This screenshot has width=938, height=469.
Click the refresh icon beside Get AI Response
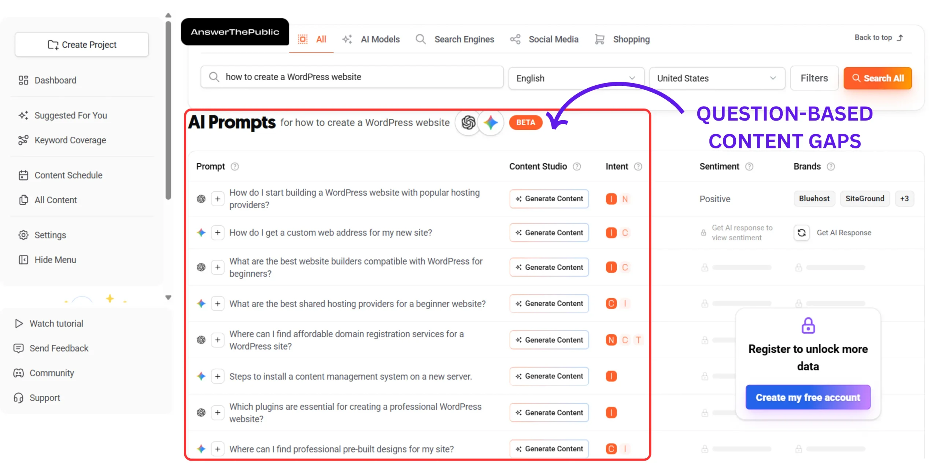[x=802, y=233]
